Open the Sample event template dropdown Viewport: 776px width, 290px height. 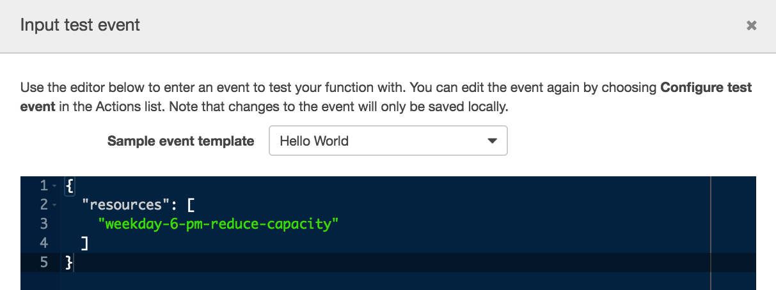[388, 141]
